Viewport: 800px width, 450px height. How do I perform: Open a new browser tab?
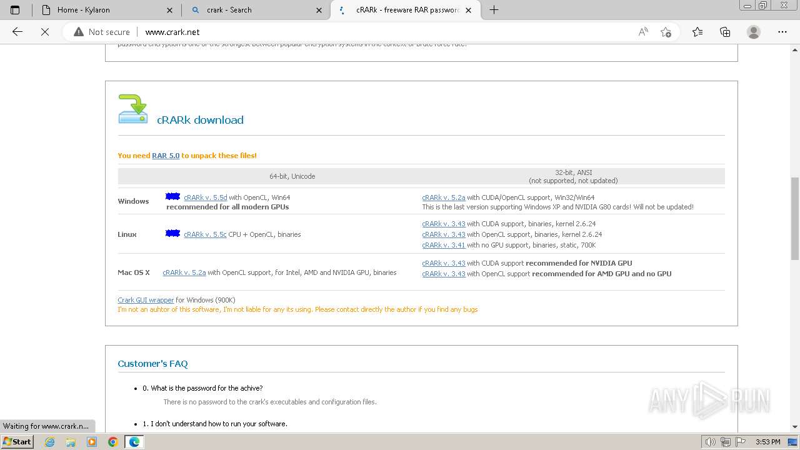tap(494, 10)
